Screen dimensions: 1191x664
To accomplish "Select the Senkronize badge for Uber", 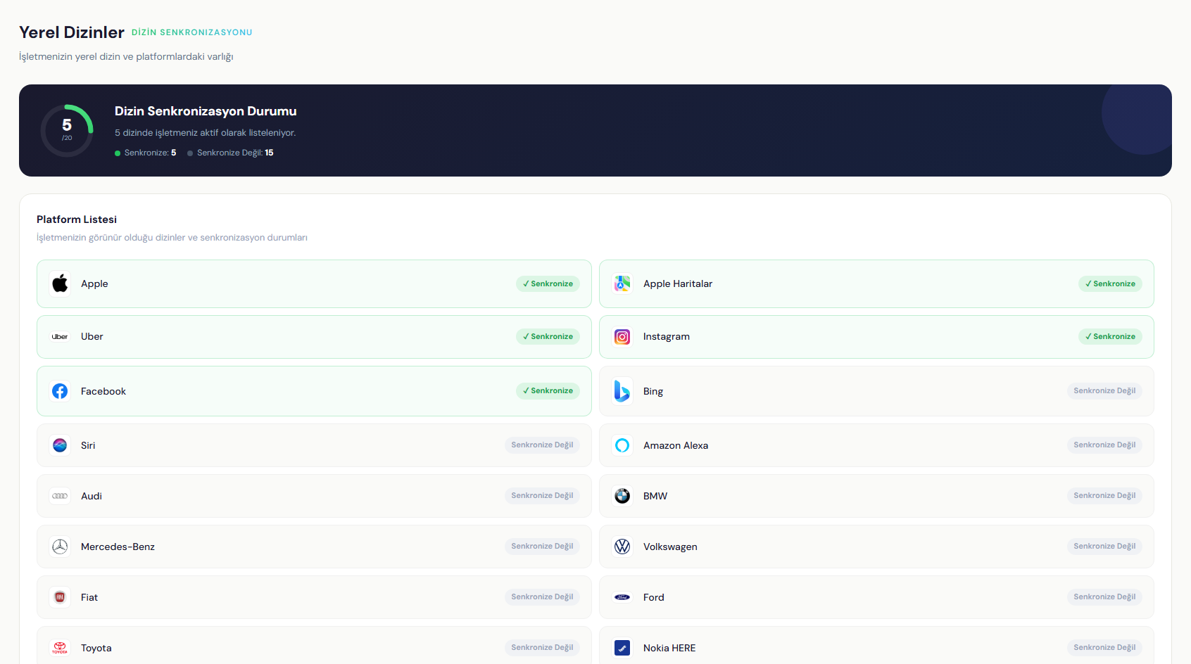I will click(x=548, y=336).
